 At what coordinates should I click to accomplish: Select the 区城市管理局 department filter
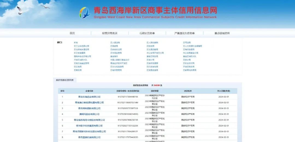click(116, 70)
